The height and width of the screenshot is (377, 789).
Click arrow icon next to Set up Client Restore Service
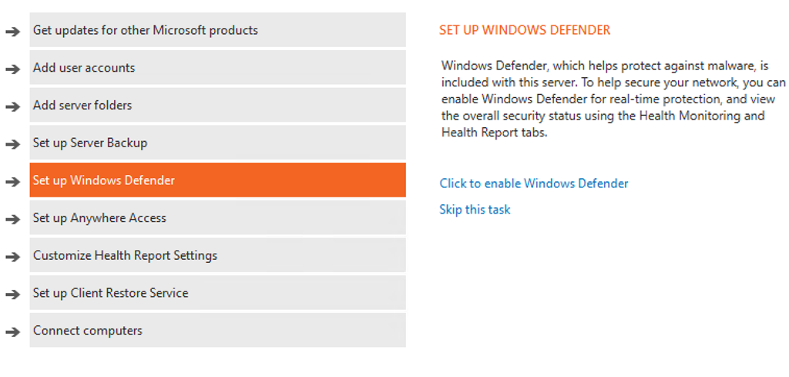[x=12, y=295]
